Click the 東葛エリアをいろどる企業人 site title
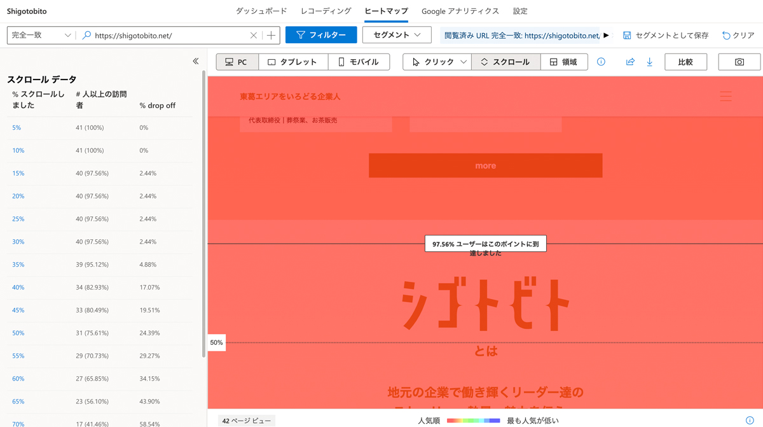Viewport: 763px width, 427px height. (x=290, y=97)
